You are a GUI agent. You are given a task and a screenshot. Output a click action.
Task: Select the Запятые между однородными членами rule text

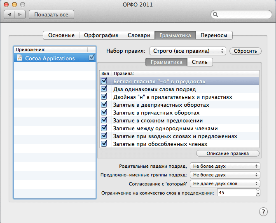pos(166,129)
